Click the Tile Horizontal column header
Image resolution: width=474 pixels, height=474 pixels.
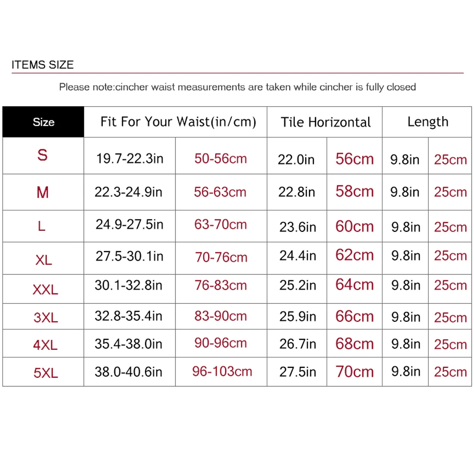(x=326, y=122)
